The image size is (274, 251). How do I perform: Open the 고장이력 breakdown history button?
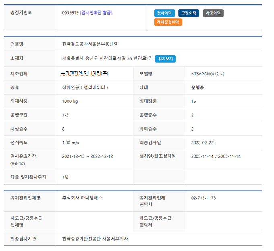pyautogui.click(x=189, y=13)
